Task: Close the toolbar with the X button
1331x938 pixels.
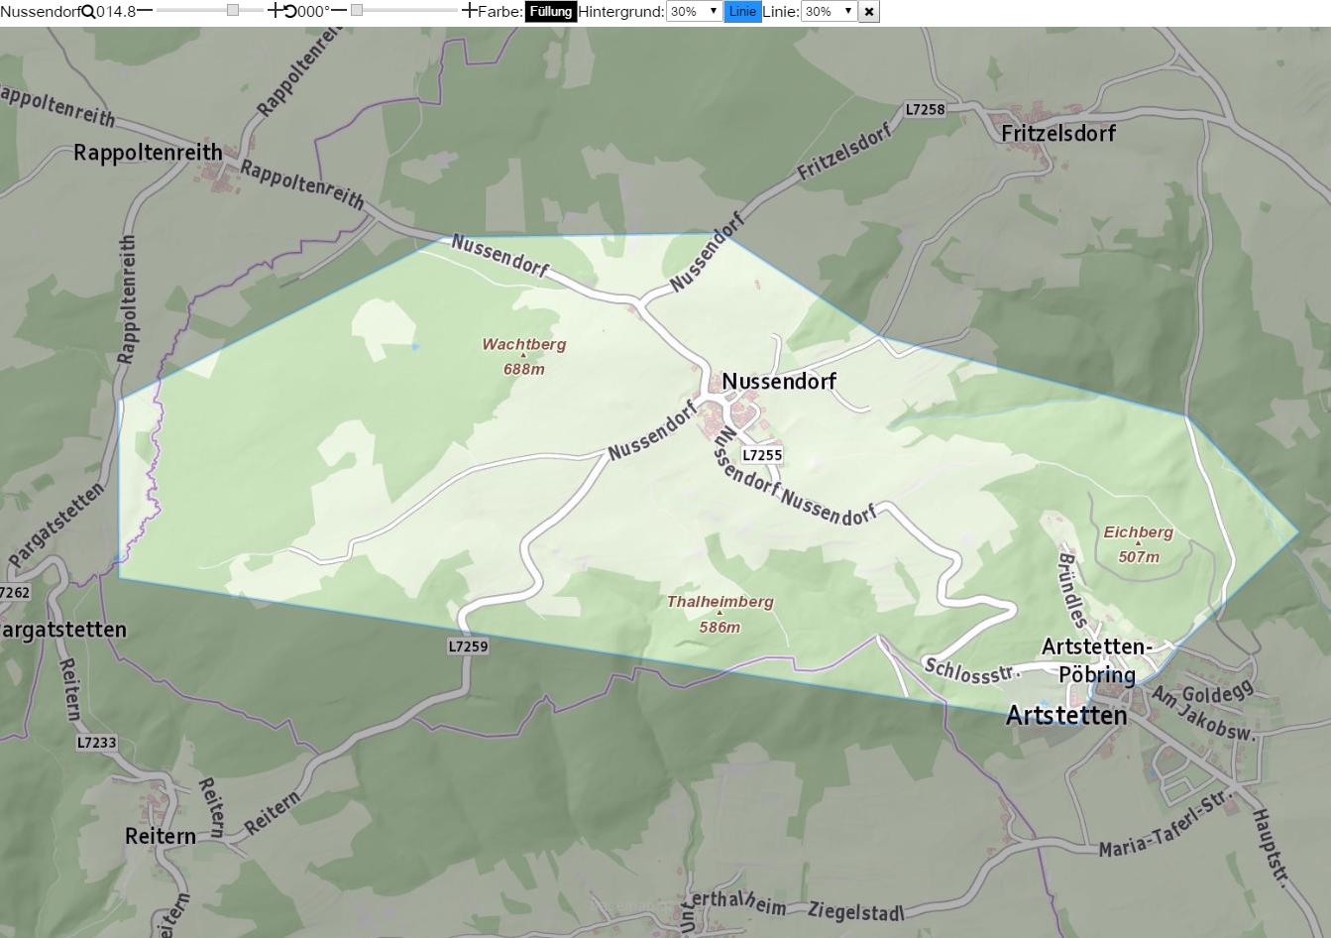Action: (869, 12)
